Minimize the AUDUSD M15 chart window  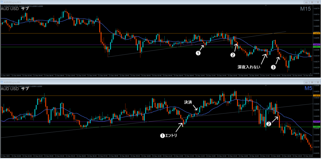coord(307,2)
